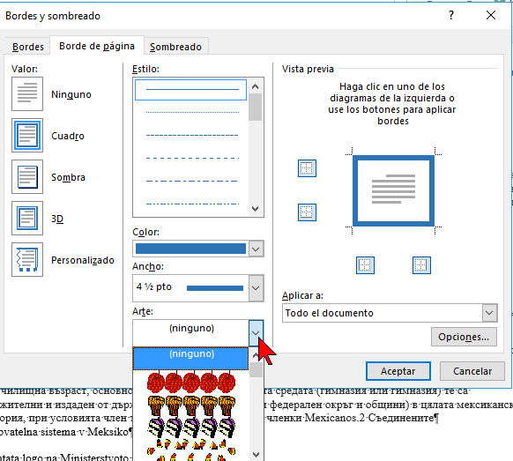Click the Cancelar button

coord(472,371)
